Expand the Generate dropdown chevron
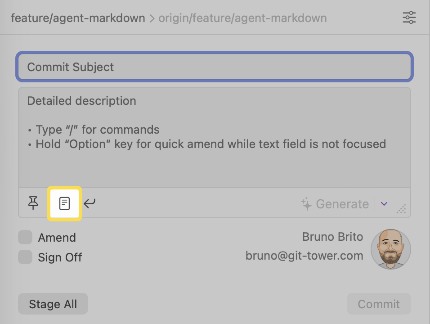Screen dimensions: 430x324 point(384,203)
